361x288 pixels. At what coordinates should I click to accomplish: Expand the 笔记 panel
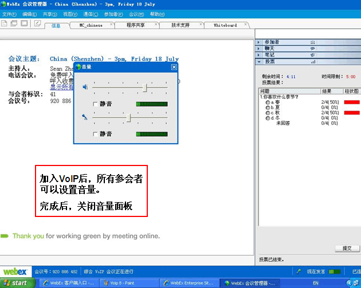258,55
